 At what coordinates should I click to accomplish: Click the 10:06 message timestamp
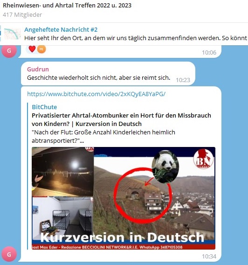(209, 53)
